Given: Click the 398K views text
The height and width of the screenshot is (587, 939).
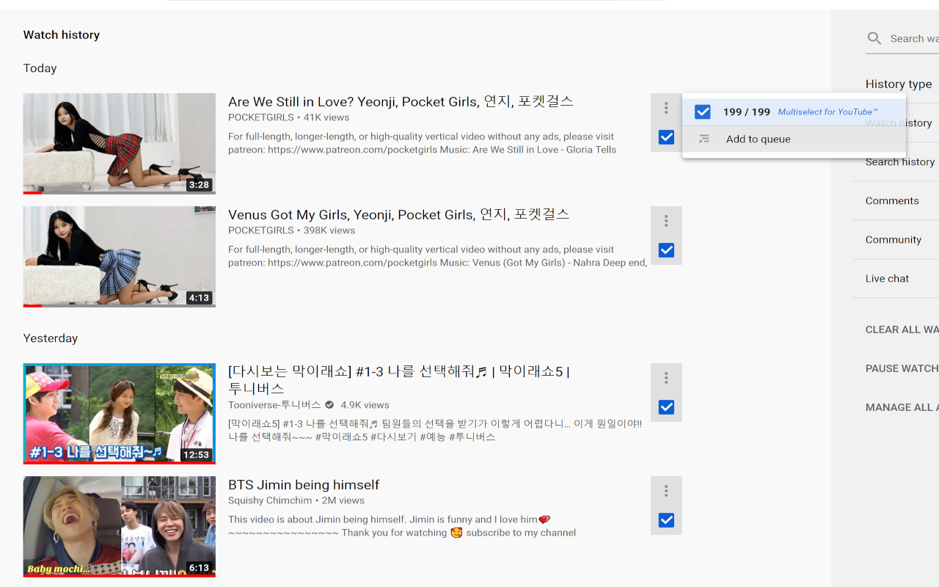Looking at the screenshot, I should point(329,230).
